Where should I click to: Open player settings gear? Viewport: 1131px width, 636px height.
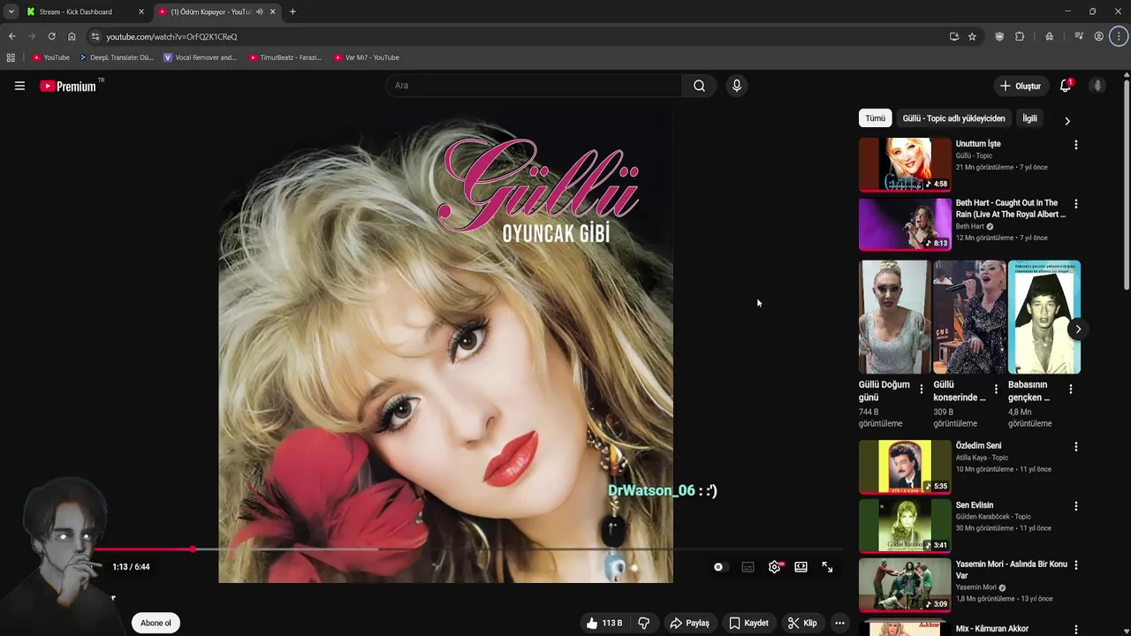[775, 567]
